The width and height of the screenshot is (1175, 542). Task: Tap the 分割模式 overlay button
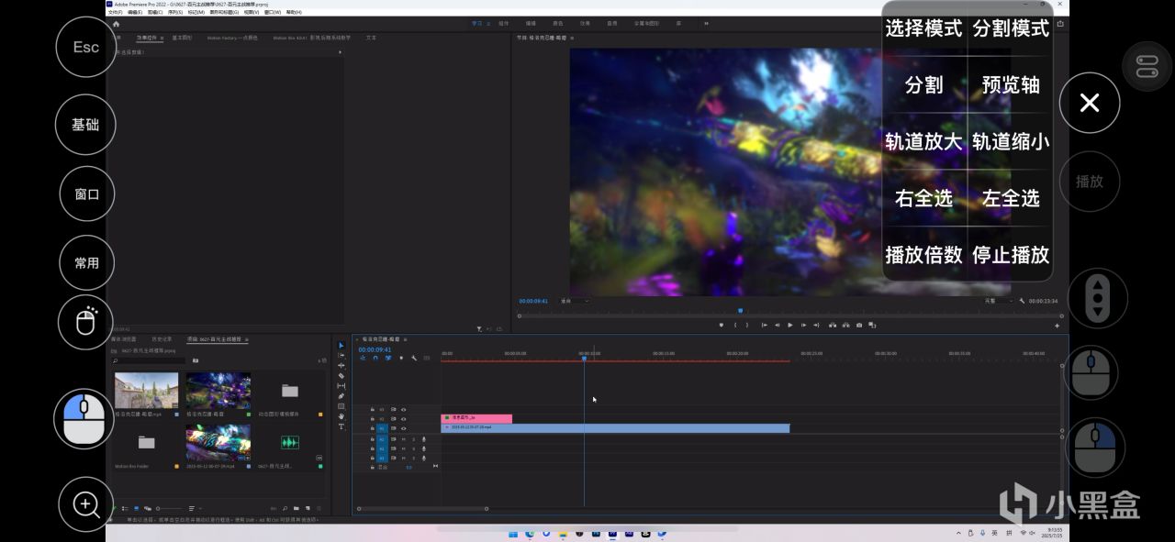[1011, 28]
